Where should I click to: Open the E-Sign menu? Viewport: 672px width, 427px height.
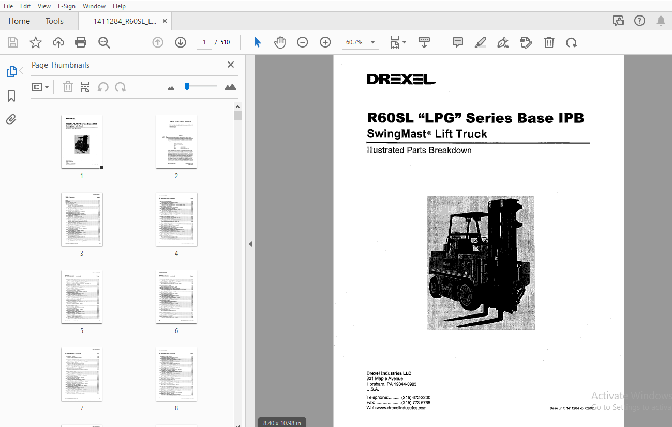(66, 6)
